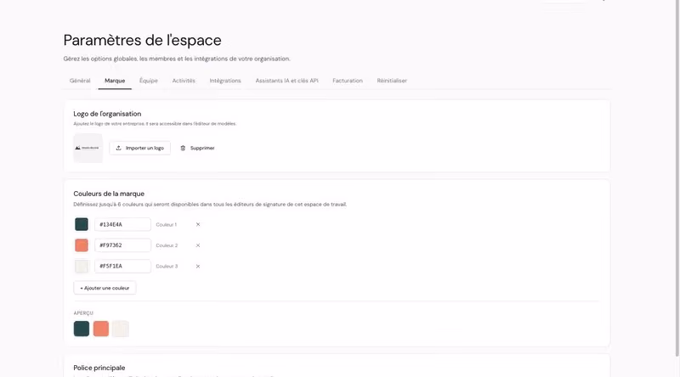The image size is (680, 377).
Task: Click the off-white preview swatch under Aperçu
Action: (121, 329)
